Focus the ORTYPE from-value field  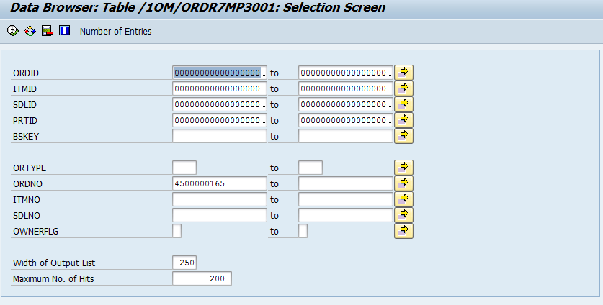tap(184, 168)
